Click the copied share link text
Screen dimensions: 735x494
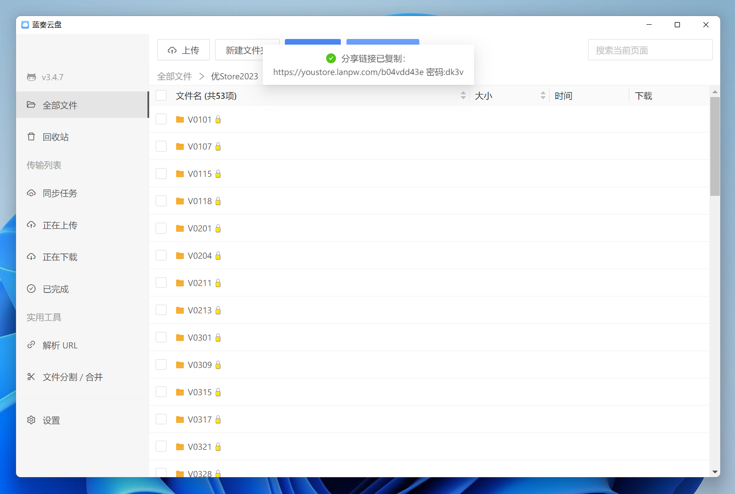[x=368, y=72]
